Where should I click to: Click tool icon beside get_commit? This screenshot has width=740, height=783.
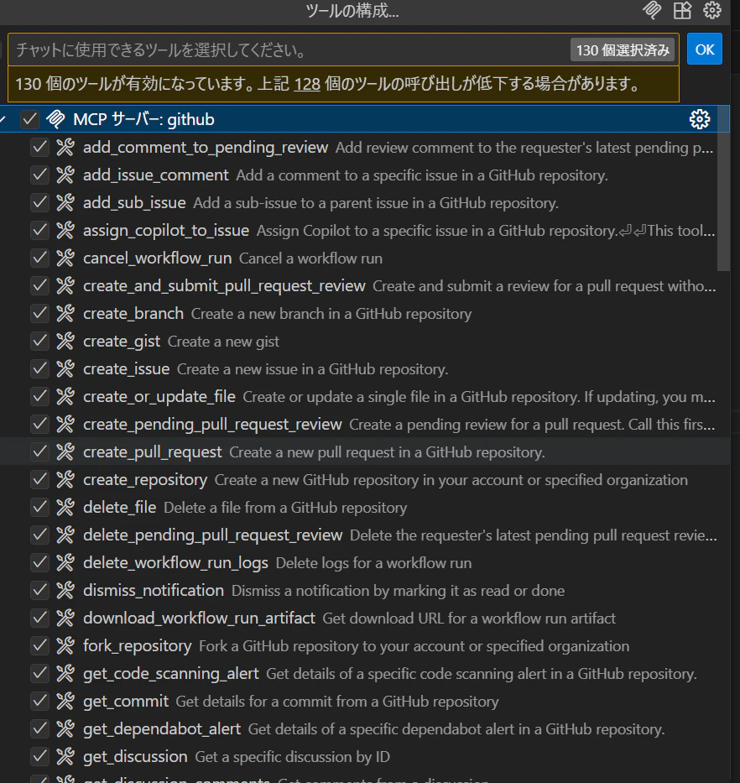click(x=65, y=702)
